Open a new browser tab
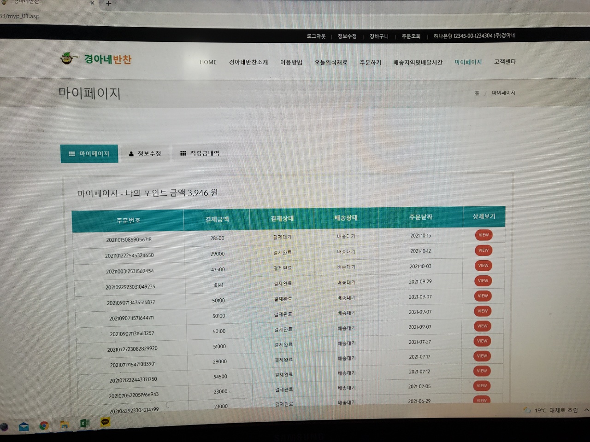Screen dimensions: 590x442 click(x=109, y=4)
